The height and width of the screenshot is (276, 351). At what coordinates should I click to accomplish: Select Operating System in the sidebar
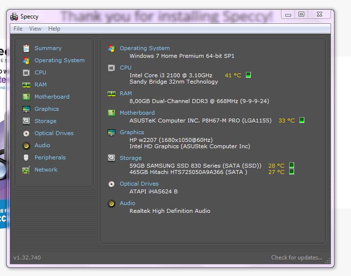pos(59,60)
